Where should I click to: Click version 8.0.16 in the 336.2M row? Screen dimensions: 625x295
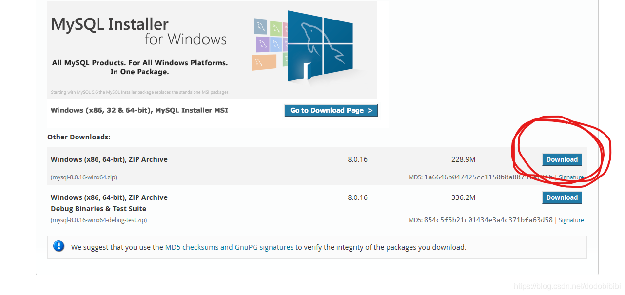(x=357, y=197)
